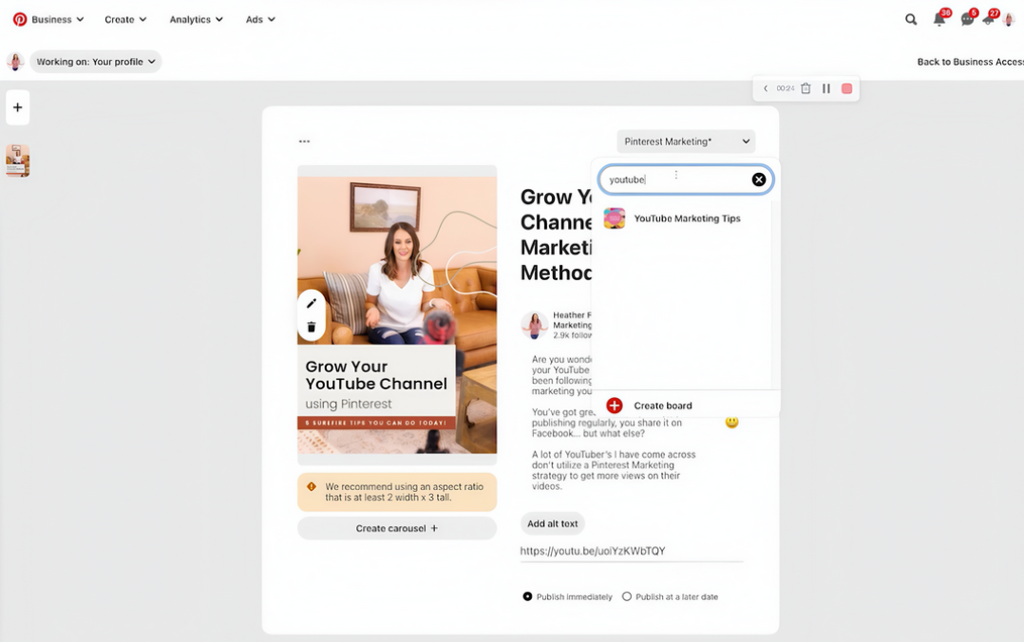Click the account avatar in top bar
Viewport: 1024px width, 642px height.
1009,20
